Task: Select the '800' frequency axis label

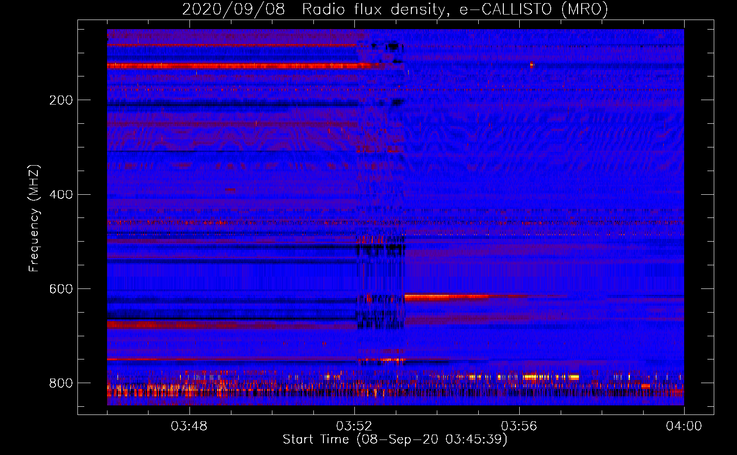Action: tap(61, 383)
